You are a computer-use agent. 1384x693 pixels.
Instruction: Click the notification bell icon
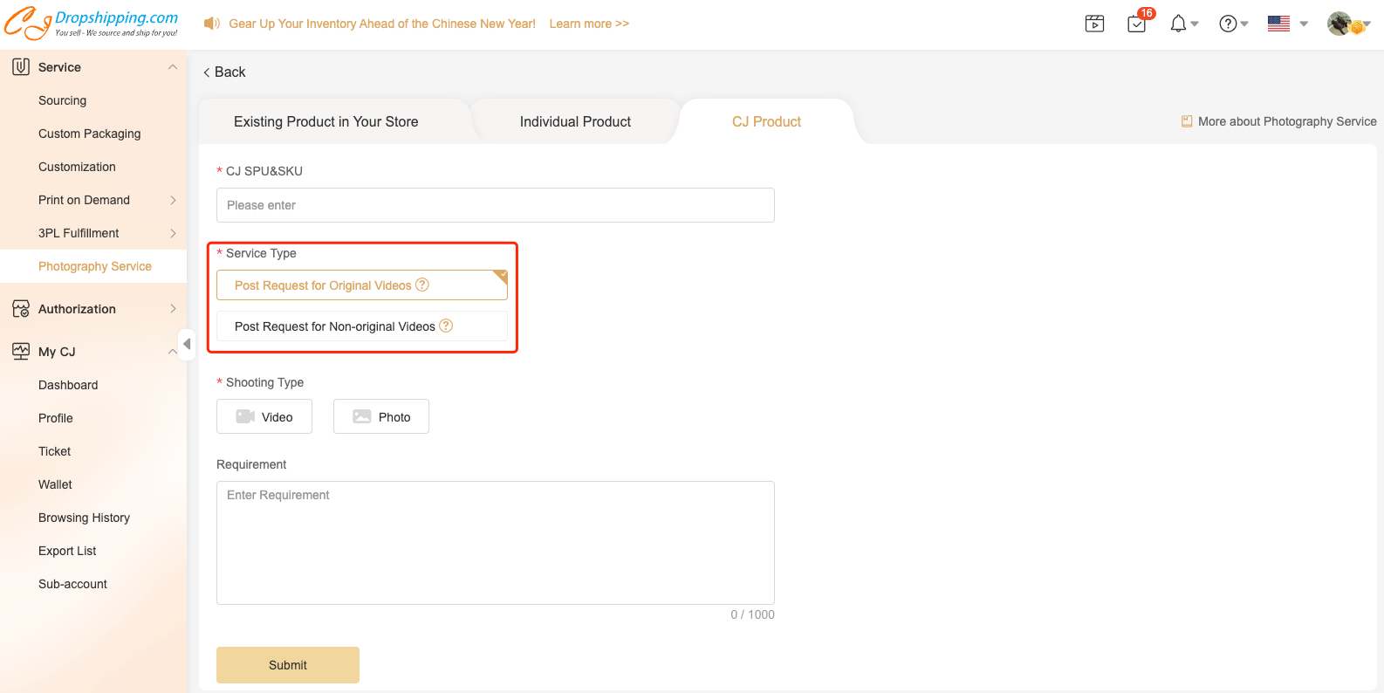[x=1178, y=24]
